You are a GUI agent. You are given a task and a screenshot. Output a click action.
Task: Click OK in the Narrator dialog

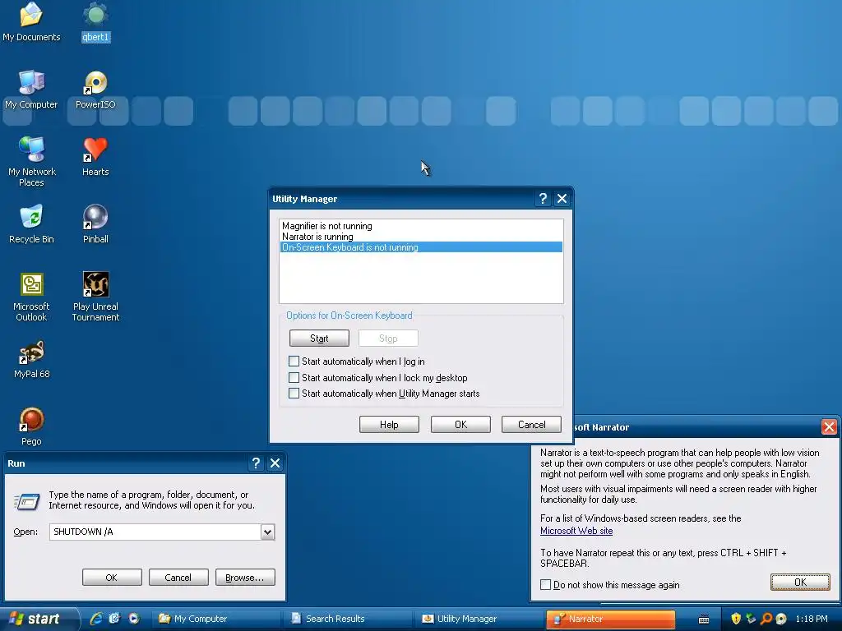coord(800,583)
